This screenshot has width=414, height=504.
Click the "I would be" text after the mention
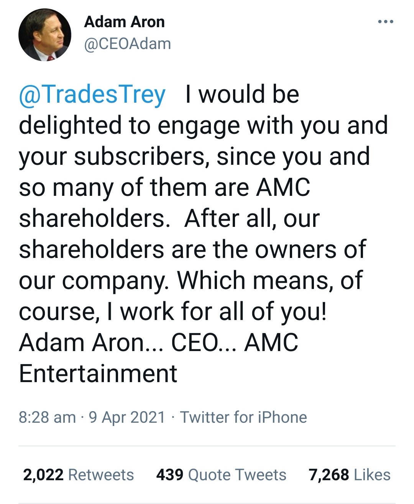(x=242, y=94)
